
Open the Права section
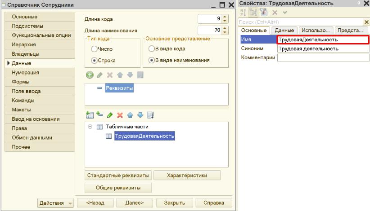[x=40, y=128]
